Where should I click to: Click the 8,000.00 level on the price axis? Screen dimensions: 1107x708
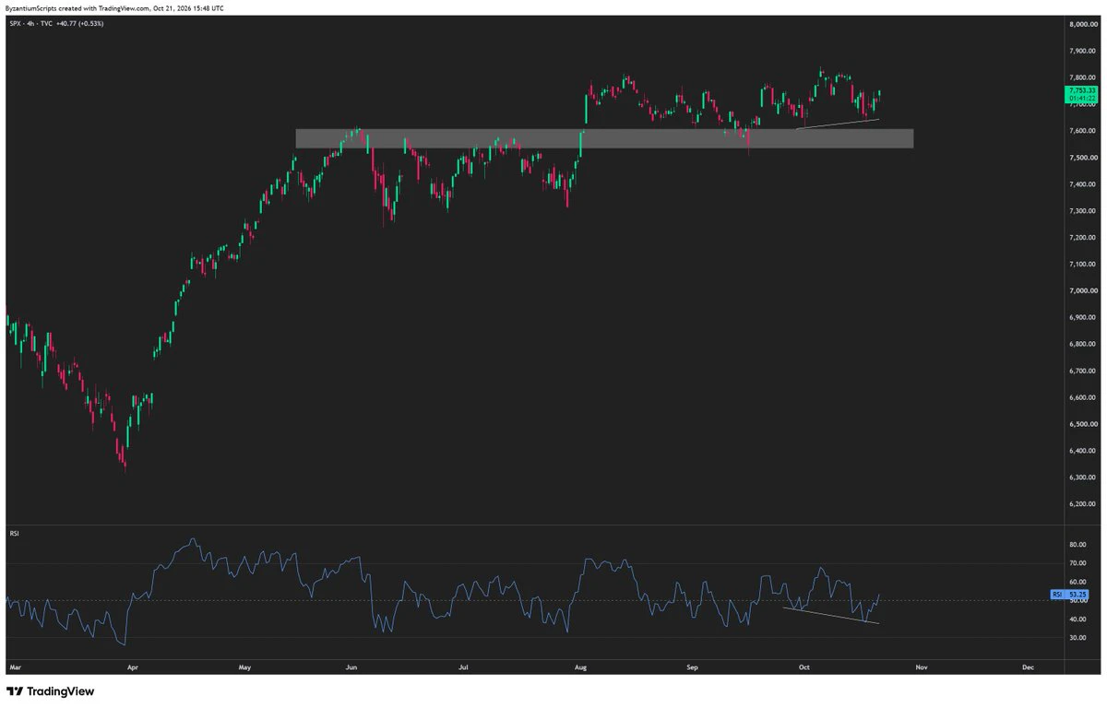coord(1081,25)
